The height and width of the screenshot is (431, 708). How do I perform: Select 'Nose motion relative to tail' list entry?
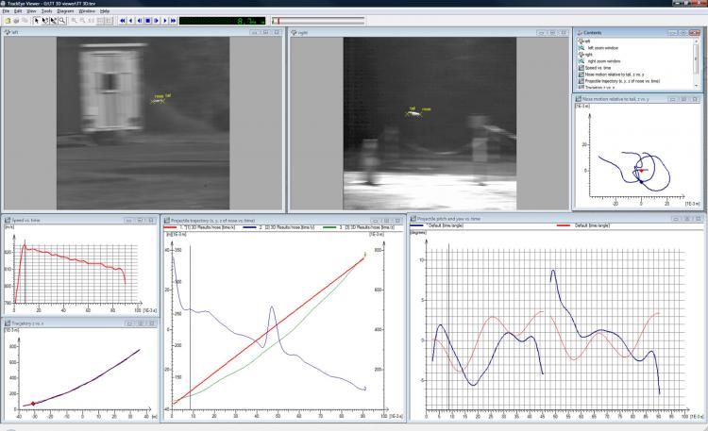click(x=623, y=75)
